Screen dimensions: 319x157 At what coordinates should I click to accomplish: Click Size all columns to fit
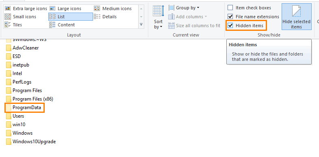[194, 26]
